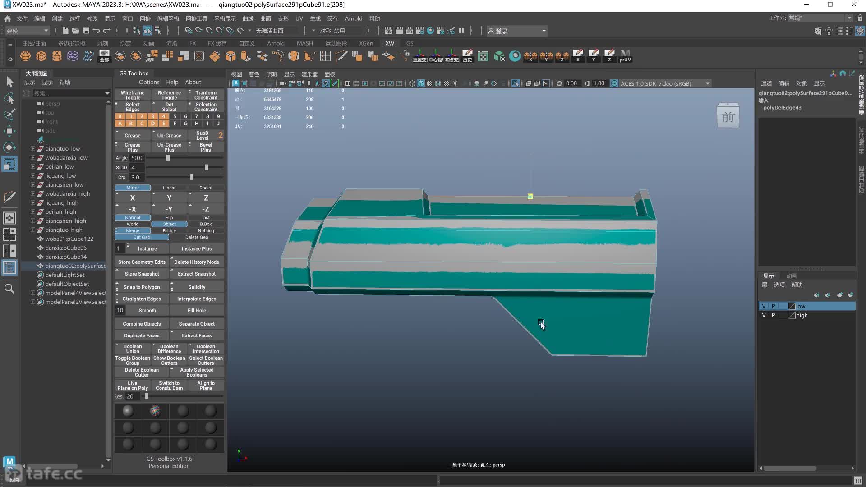Click the Fill Hole button
This screenshot has width=866, height=487.
[x=197, y=310]
